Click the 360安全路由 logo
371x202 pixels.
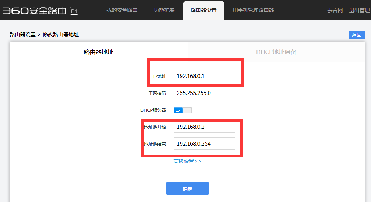[34, 11]
